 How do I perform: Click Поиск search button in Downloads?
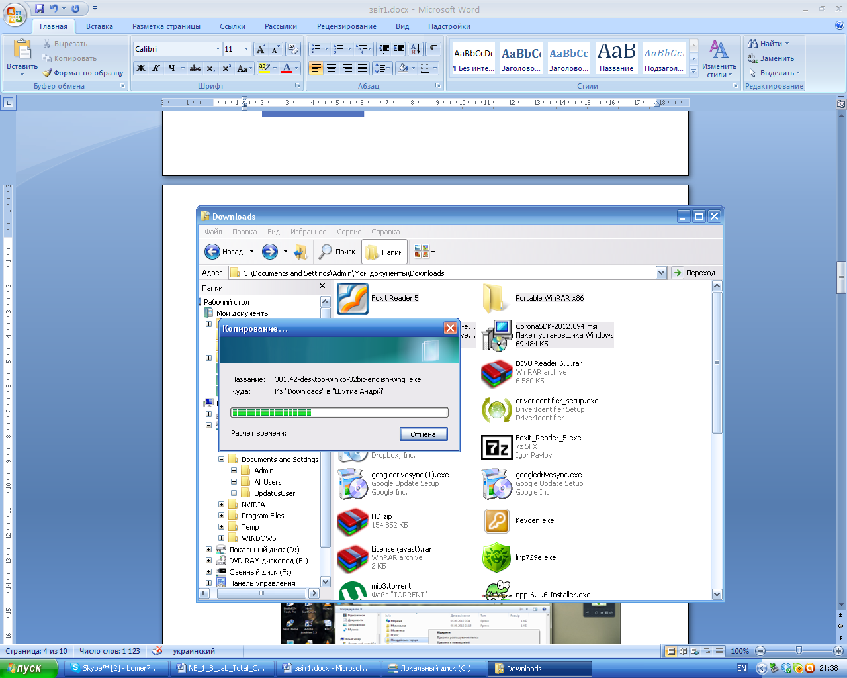click(x=337, y=252)
